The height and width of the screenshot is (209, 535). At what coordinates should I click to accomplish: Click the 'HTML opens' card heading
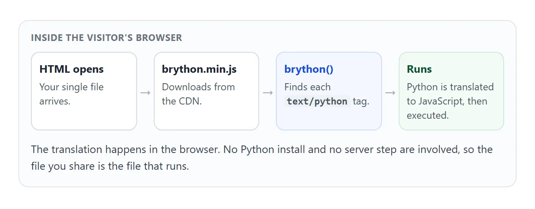(x=71, y=69)
